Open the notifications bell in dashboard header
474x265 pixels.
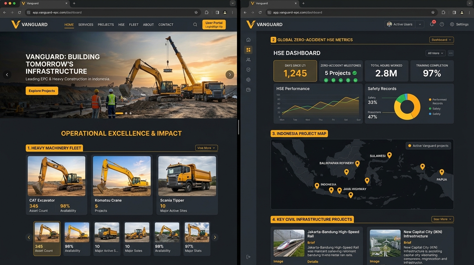[432, 24]
